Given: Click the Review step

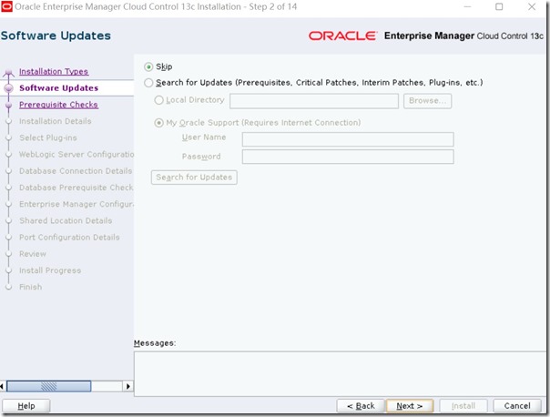Looking at the screenshot, I should pyautogui.click(x=33, y=254).
